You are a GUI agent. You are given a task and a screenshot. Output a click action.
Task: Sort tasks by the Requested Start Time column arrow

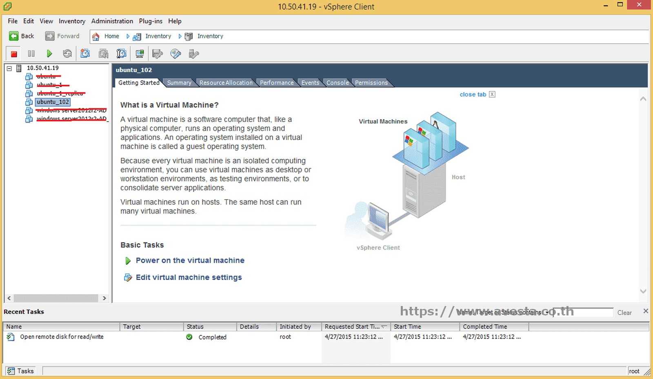click(384, 326)
